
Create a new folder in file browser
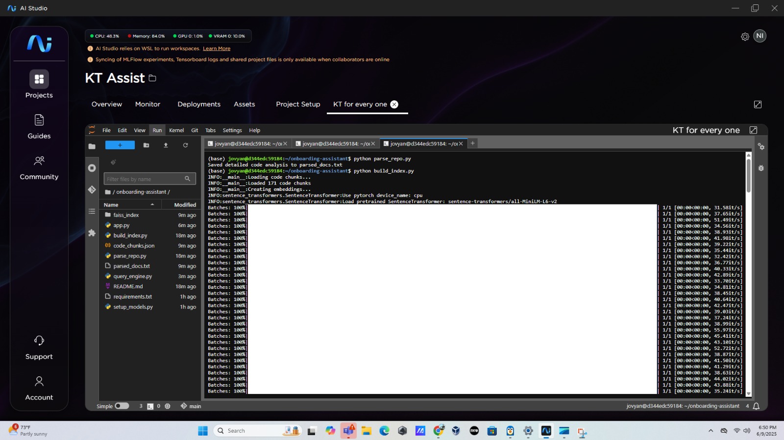click(x=146, y=145)
